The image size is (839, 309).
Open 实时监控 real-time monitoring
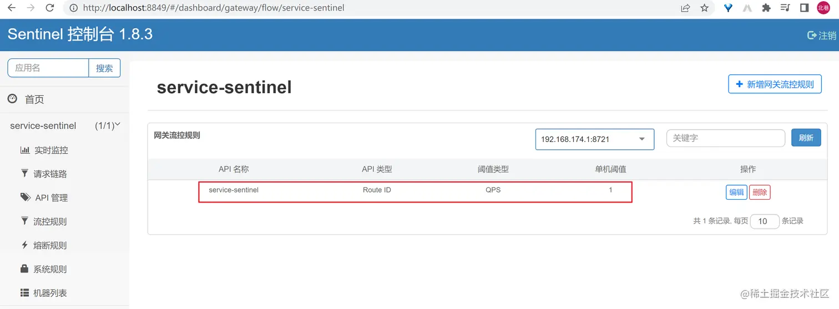[x=51, y=150]
